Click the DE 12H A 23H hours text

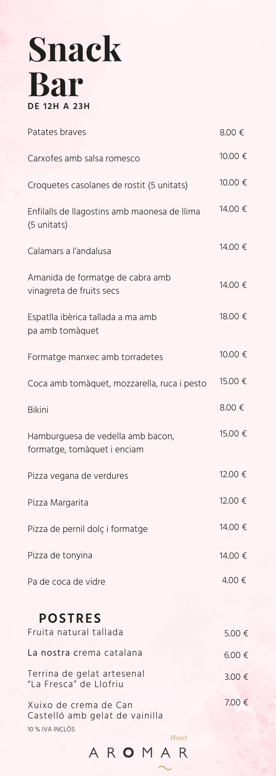(59, 106)
